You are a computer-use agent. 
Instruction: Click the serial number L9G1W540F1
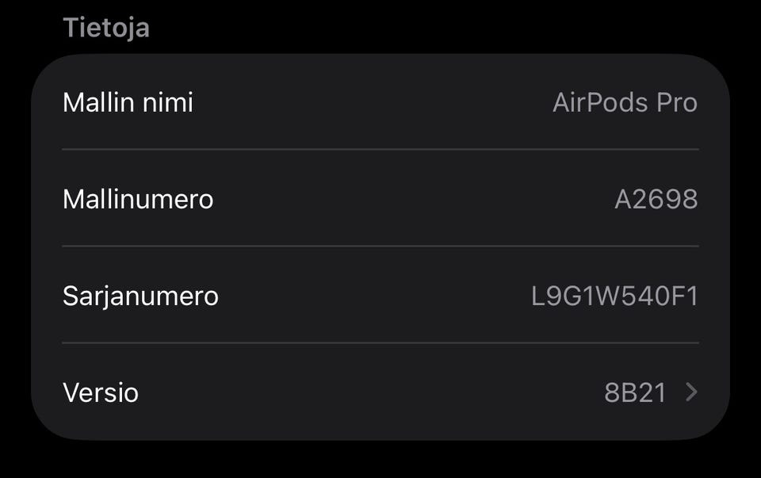coord(614,296)
